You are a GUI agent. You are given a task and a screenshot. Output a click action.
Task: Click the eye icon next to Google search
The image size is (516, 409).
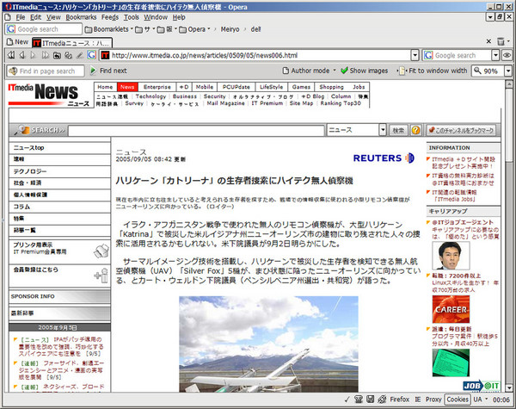pos(507,55)
